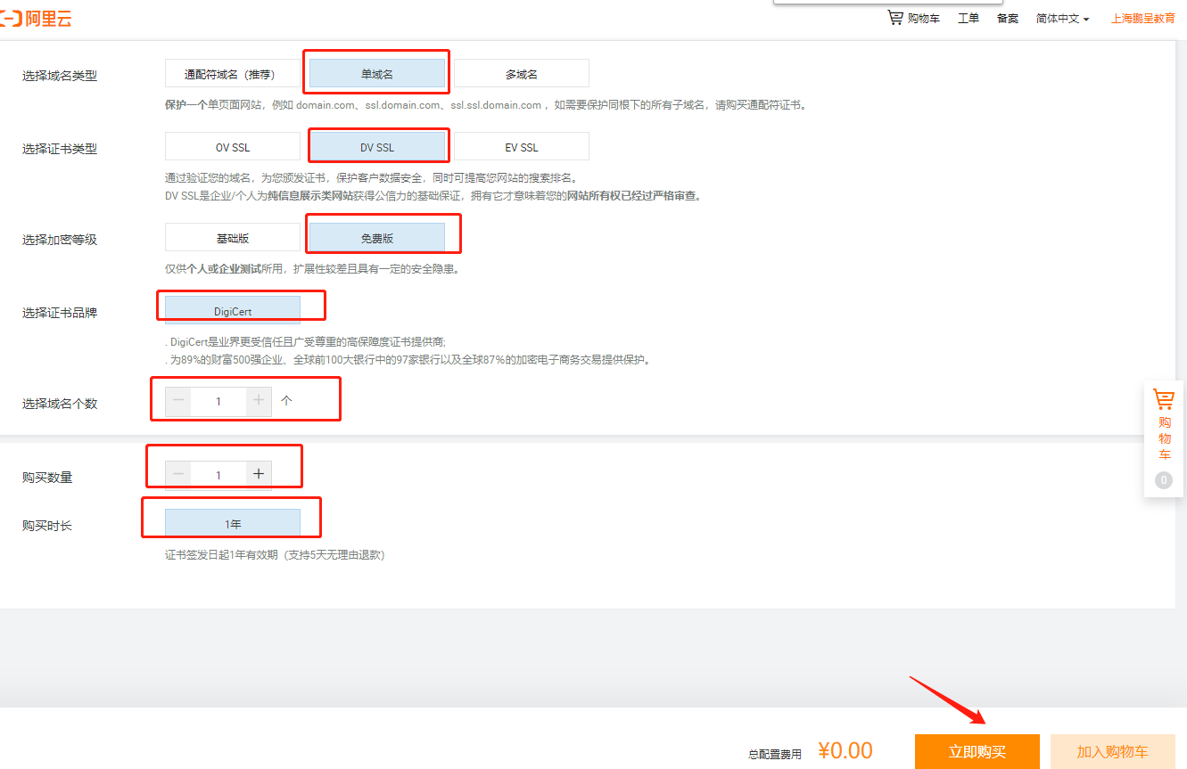Image resolution: width=1187 pixels, height=769 pixels.
Task: Open 工单 in top navigation
Action: tap(969, 19)
